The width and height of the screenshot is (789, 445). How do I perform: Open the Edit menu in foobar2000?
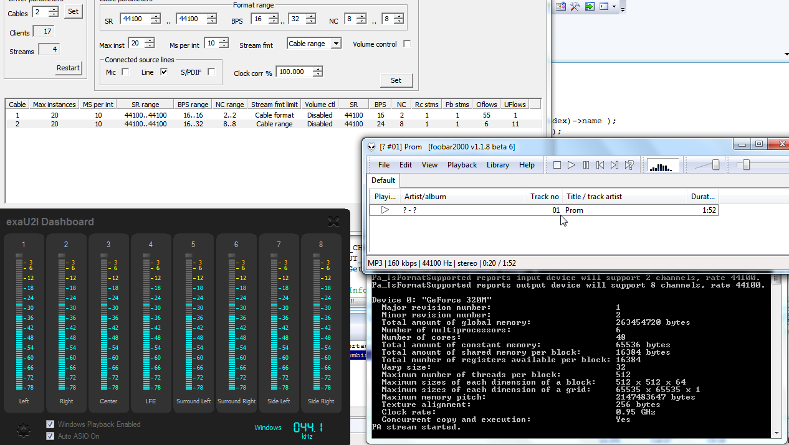(x=406, y=165)
